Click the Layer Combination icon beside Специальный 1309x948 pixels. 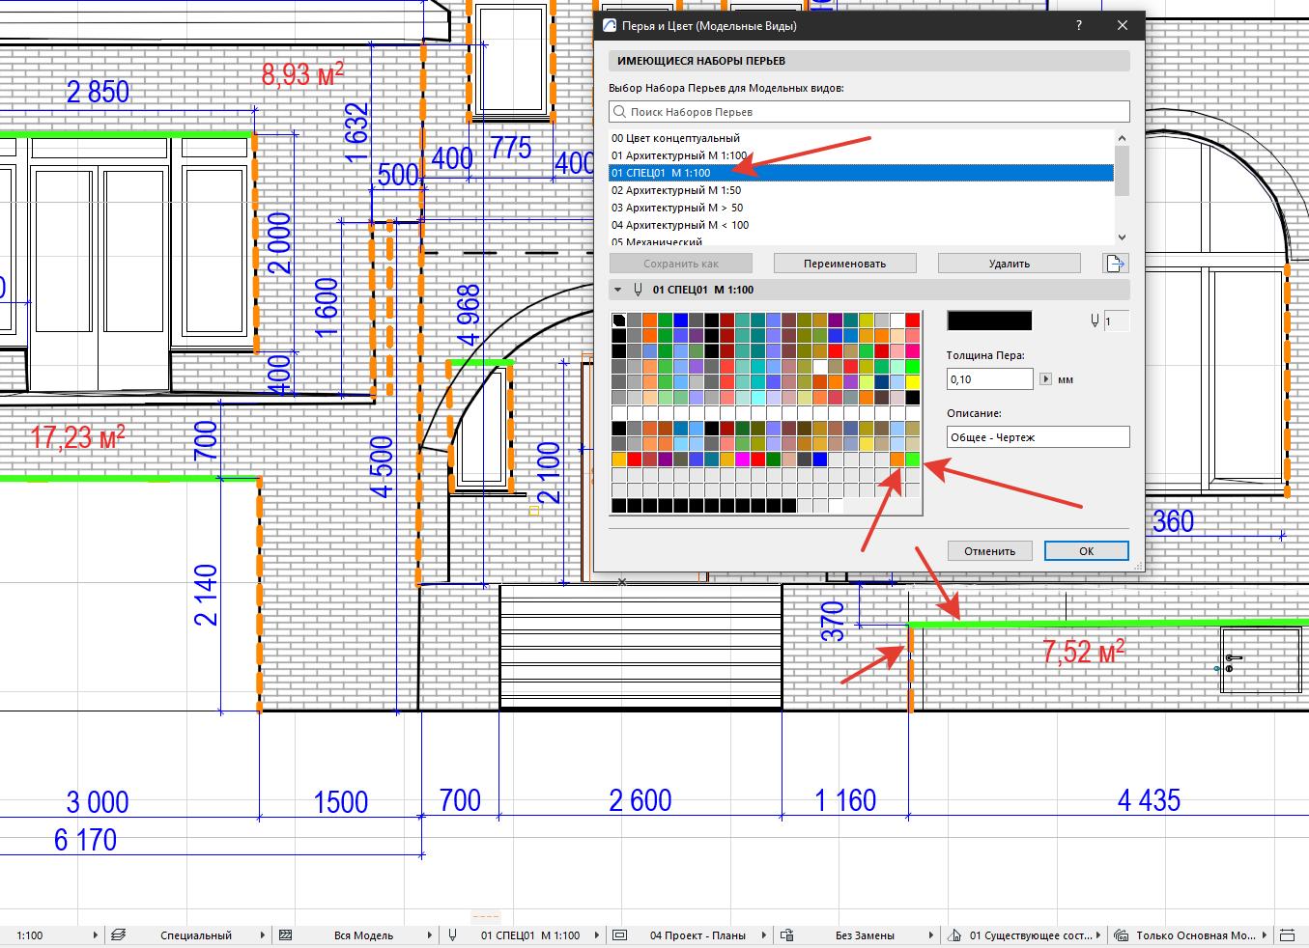click(119, 934)
